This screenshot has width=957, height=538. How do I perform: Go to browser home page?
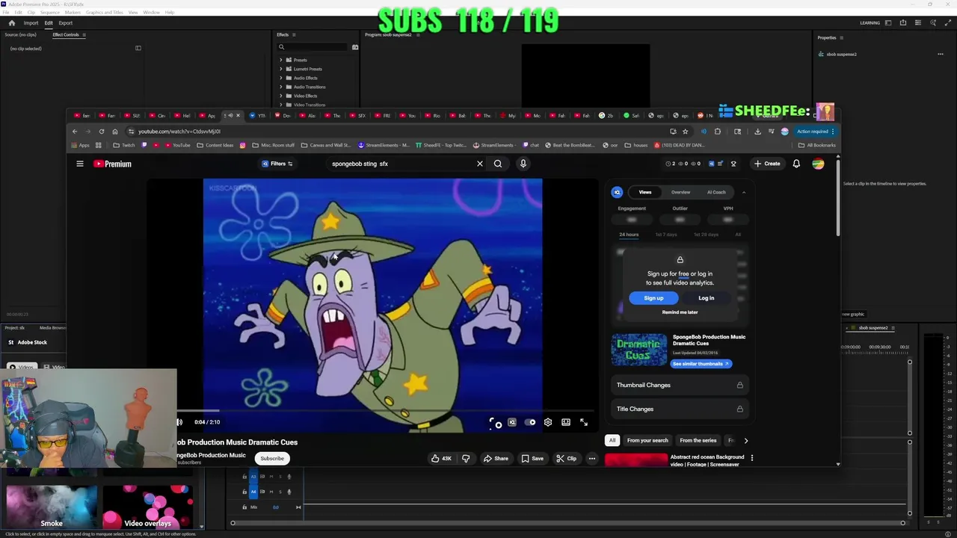tap(114, 132)
